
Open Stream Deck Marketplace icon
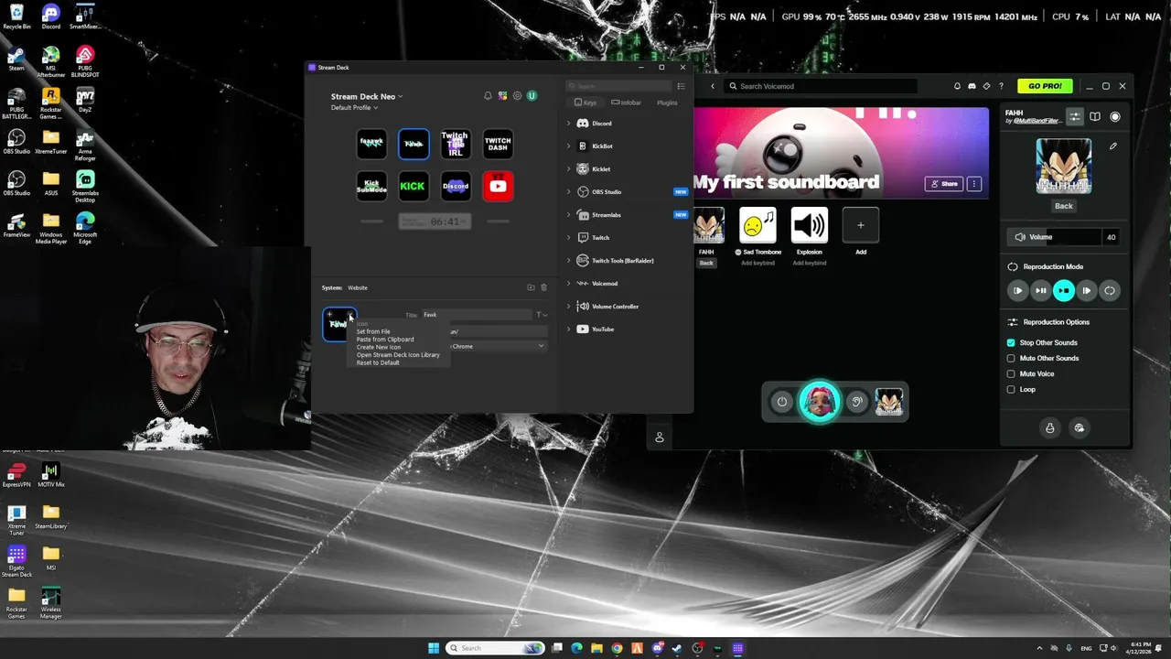pos(502,96)
